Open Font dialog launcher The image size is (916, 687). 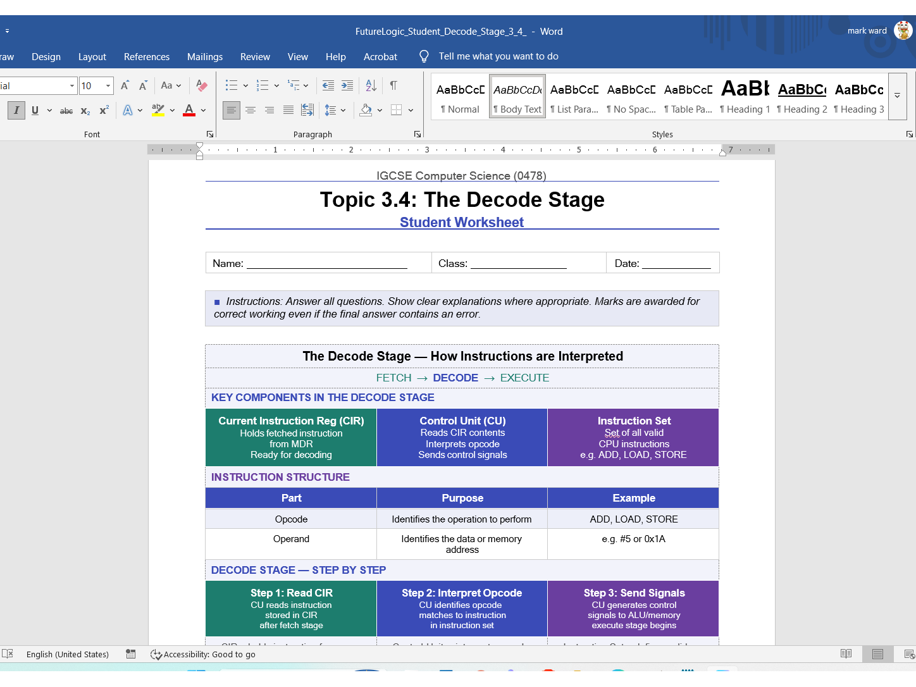(x=210, y=134)
